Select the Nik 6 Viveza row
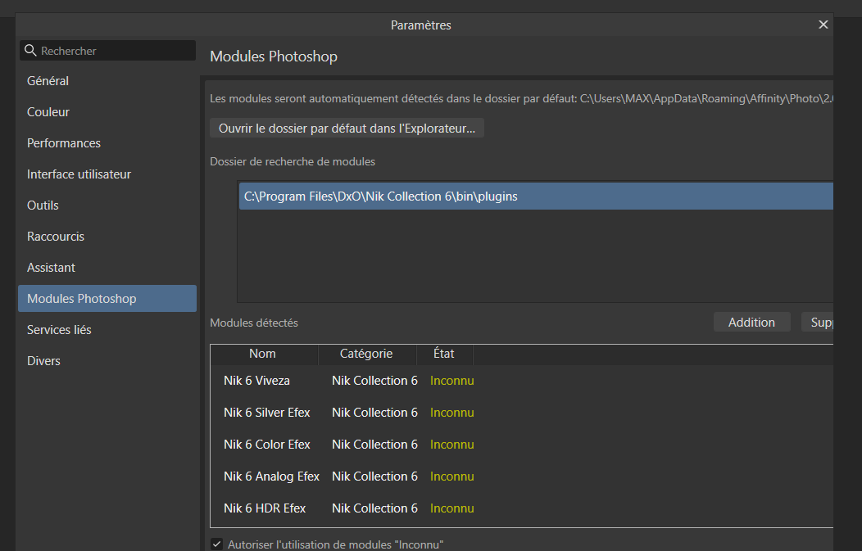 [522, 381]
